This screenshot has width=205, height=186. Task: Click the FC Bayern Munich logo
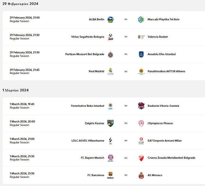coord(110,158)
